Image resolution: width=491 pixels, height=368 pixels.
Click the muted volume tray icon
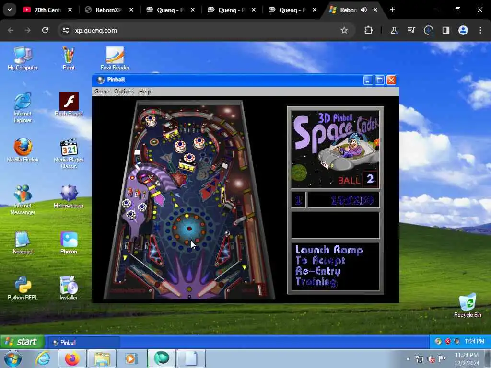pos(431,359)
